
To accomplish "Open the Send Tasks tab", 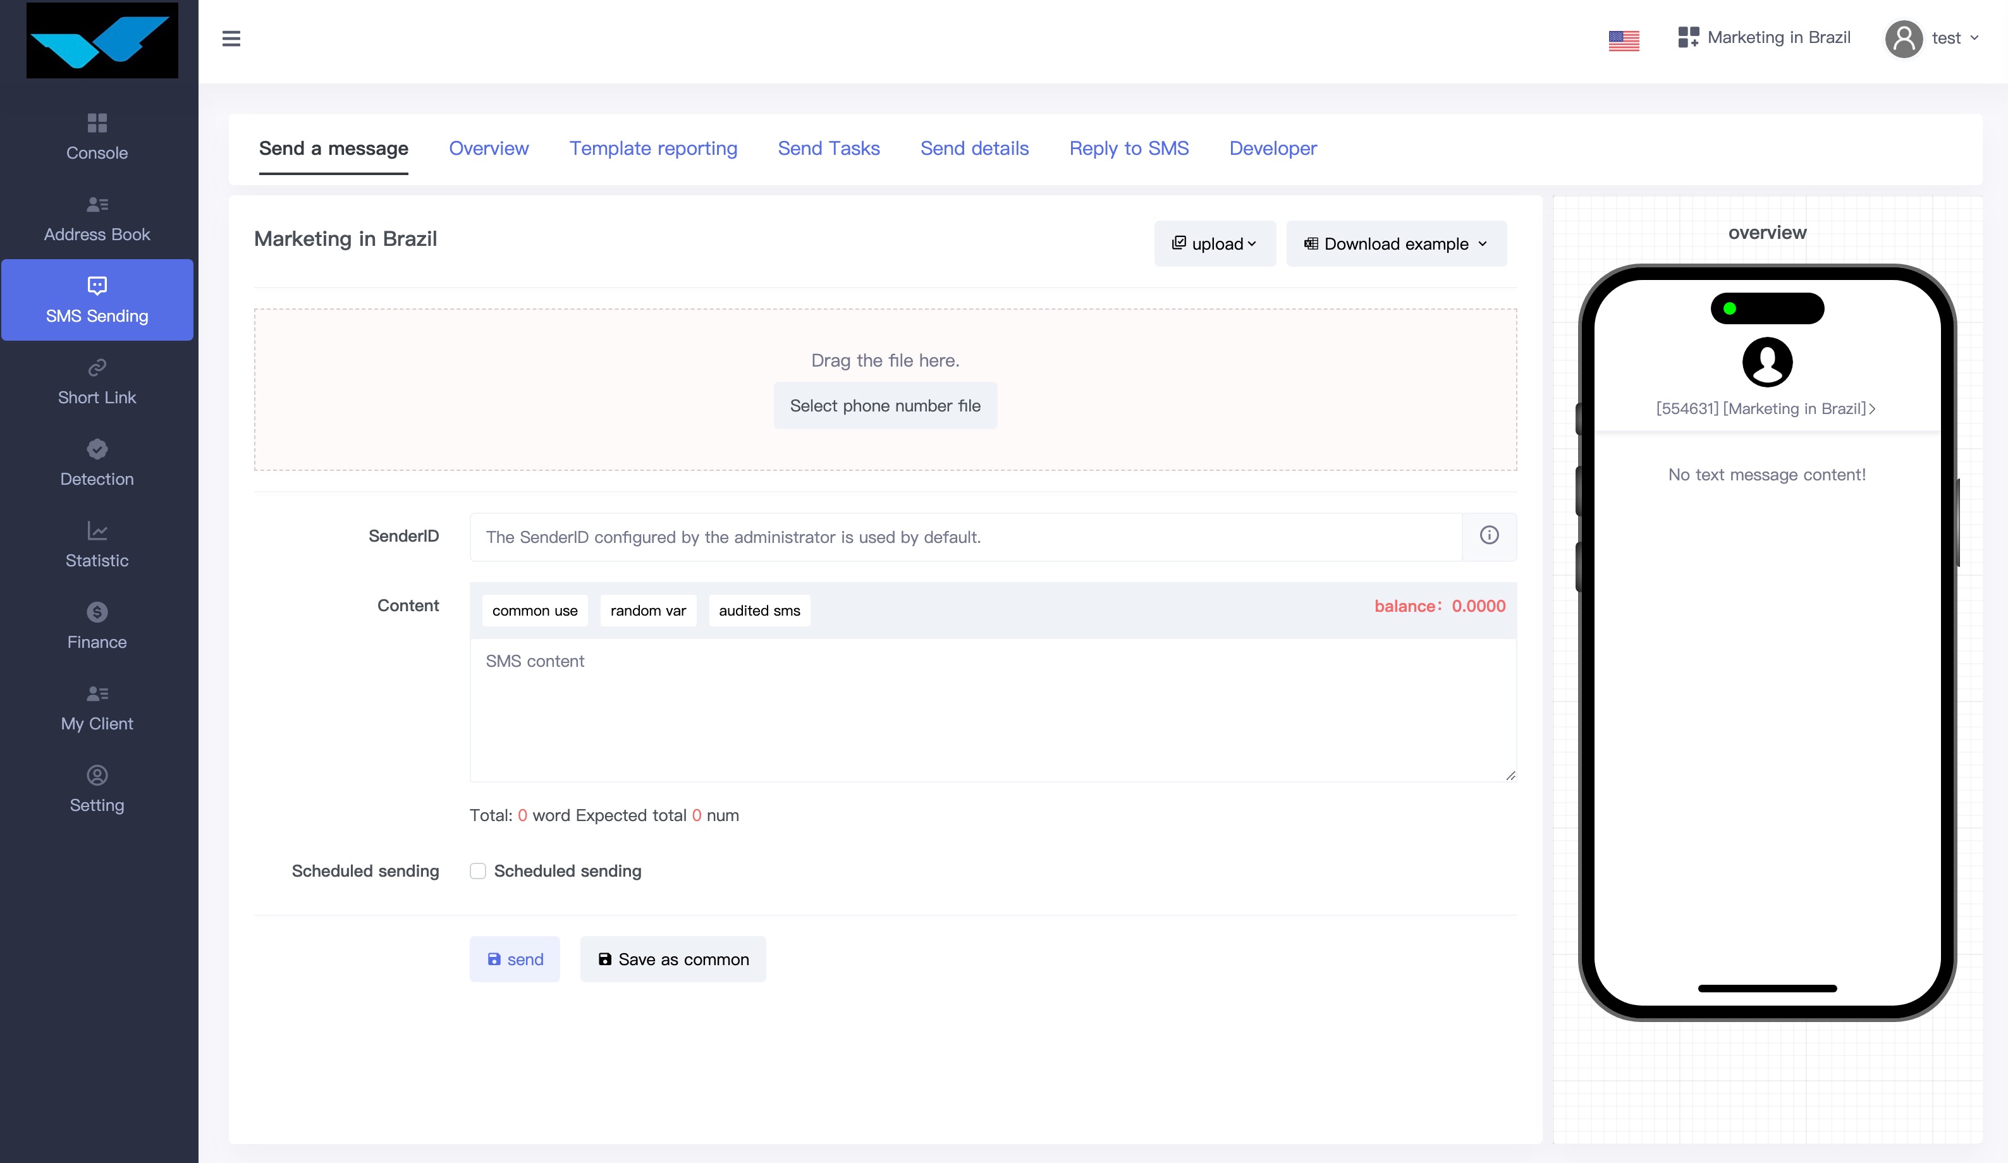I will tap(829, 148).
